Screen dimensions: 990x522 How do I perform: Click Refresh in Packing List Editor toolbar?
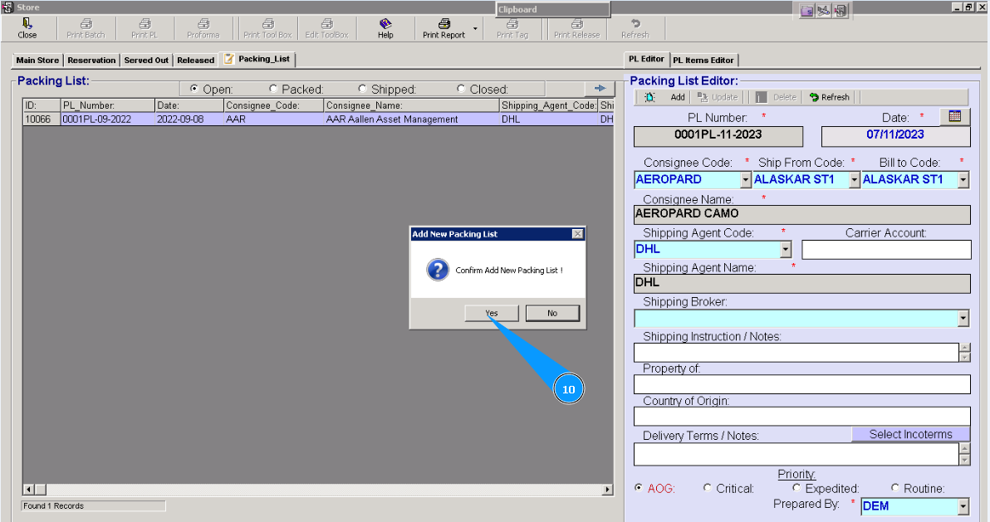[829, 97]
